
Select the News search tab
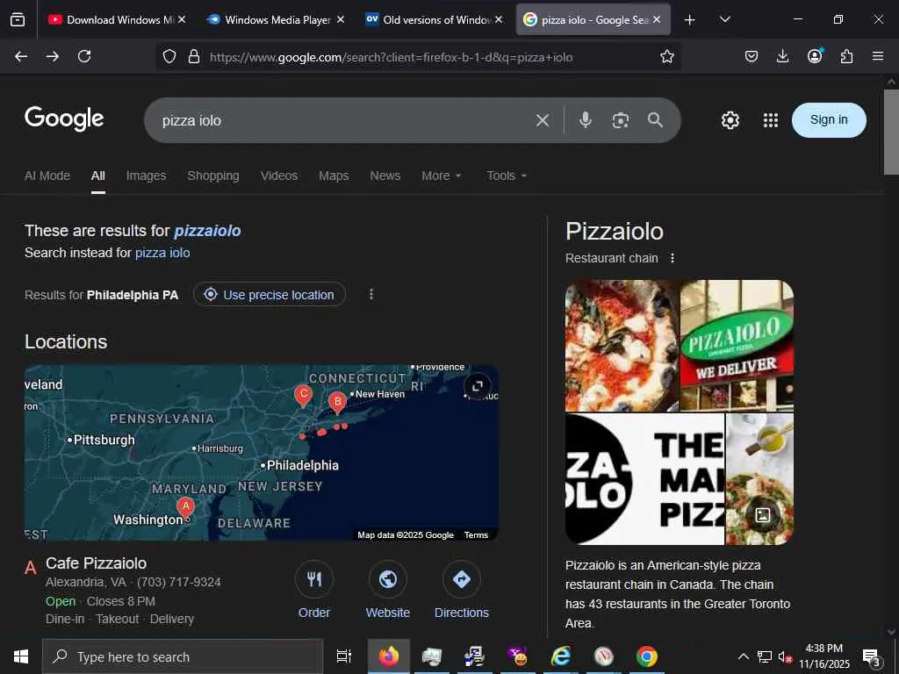coord(385,176)
